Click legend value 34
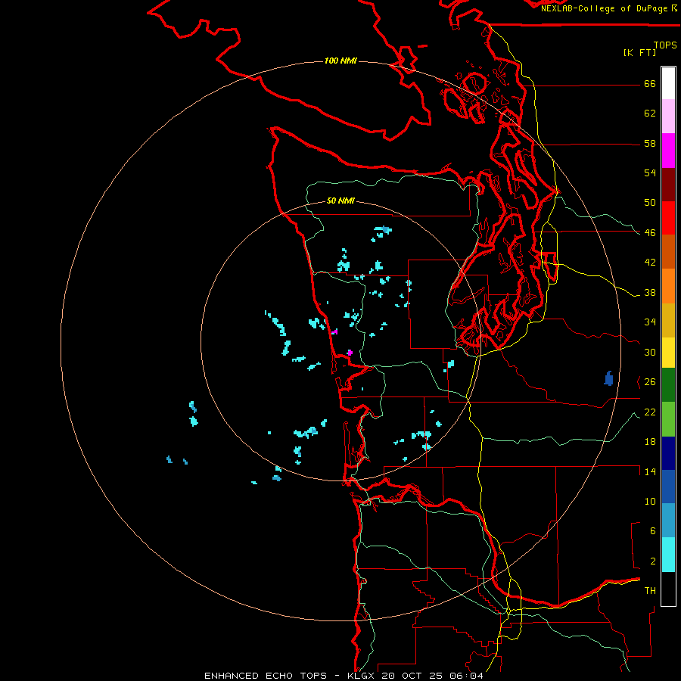The height and width of the screenshot is (681, 681). [650, 322]
